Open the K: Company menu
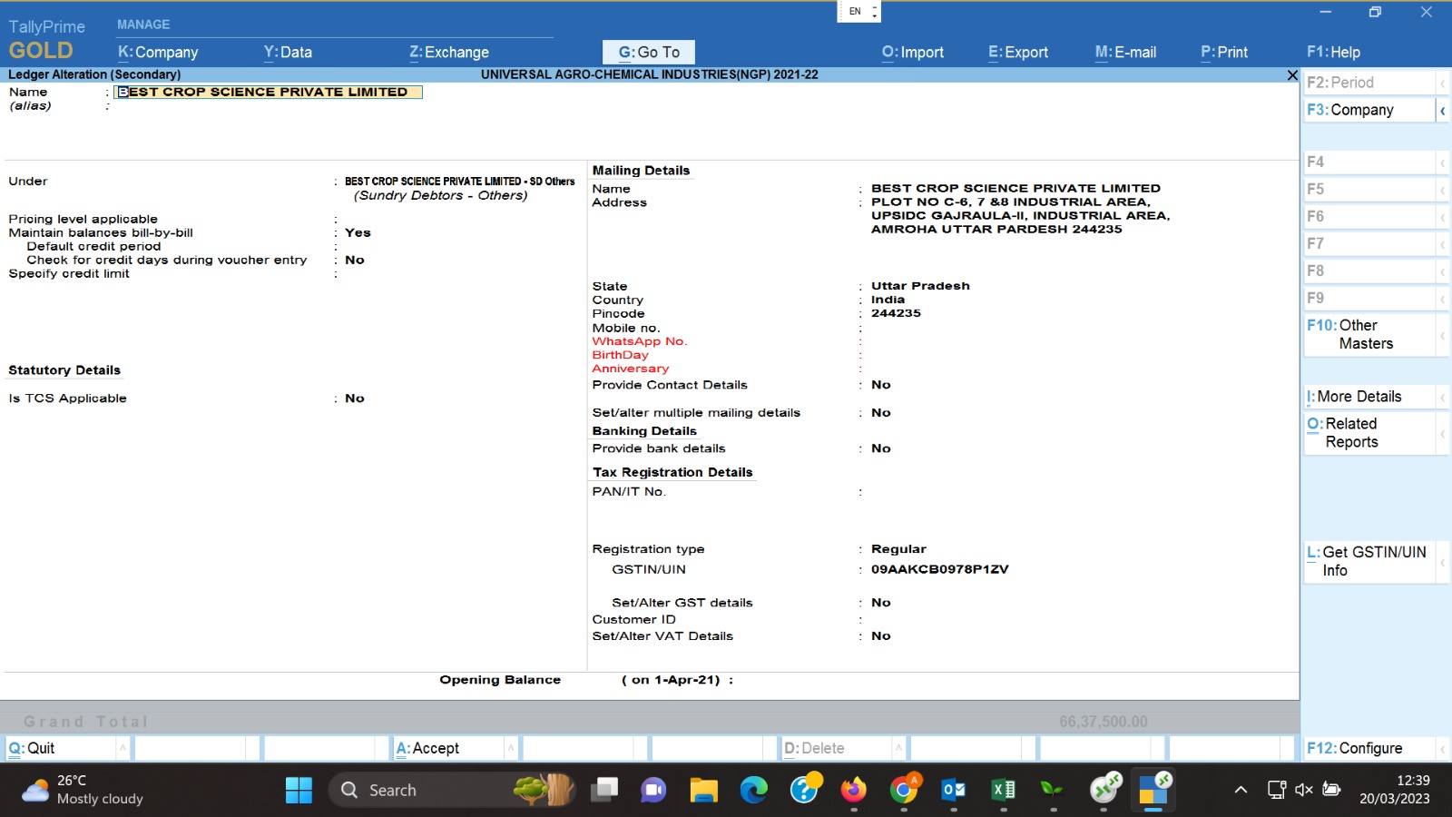Image resolution: width=1452 pixels, height=817 pixels. point(158,53)
